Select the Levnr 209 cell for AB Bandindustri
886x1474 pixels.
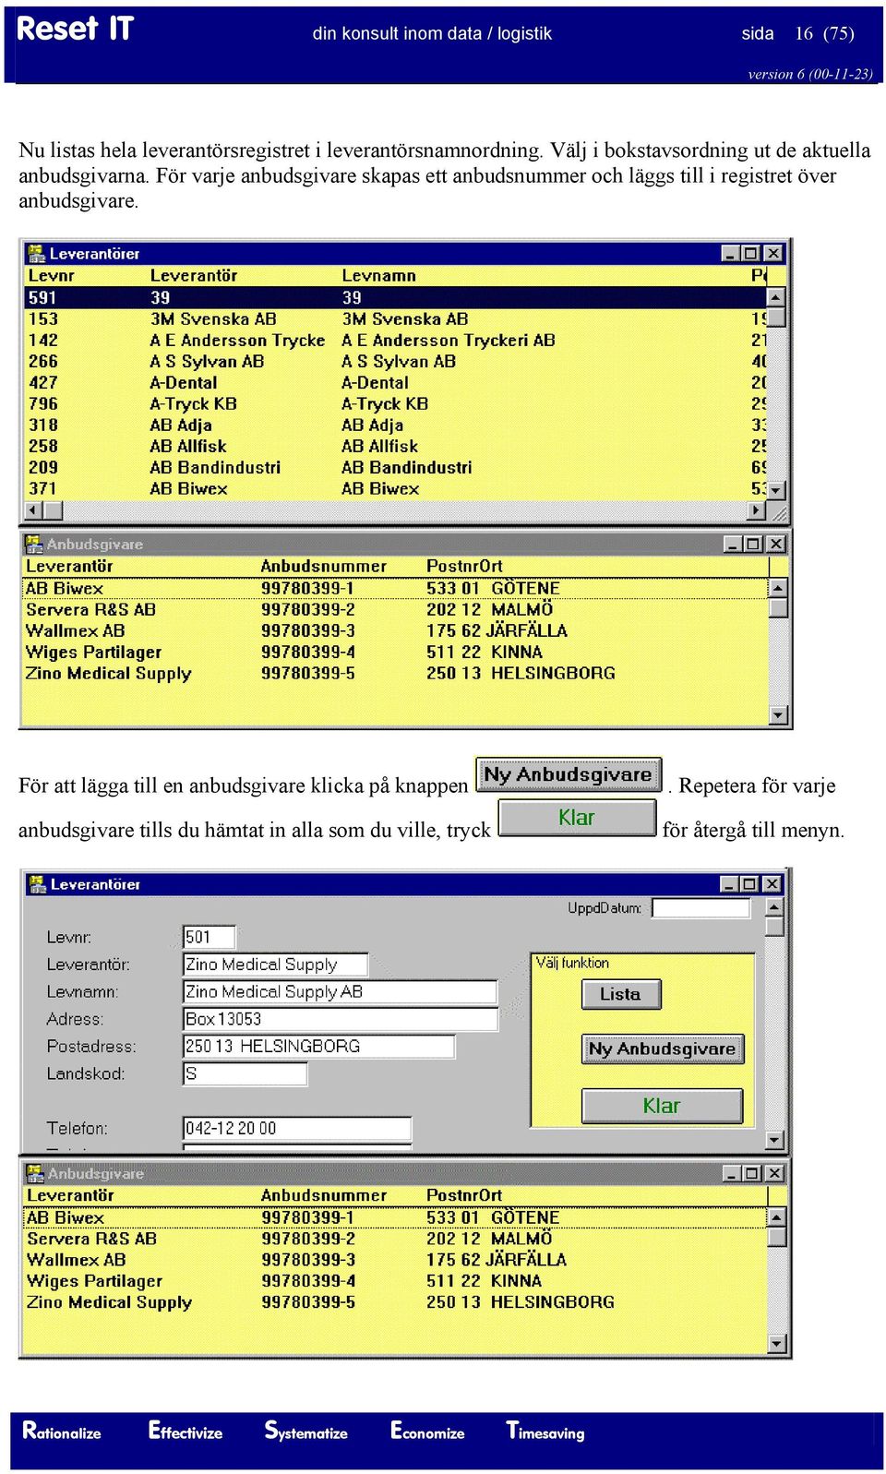(x=42, y=467)
